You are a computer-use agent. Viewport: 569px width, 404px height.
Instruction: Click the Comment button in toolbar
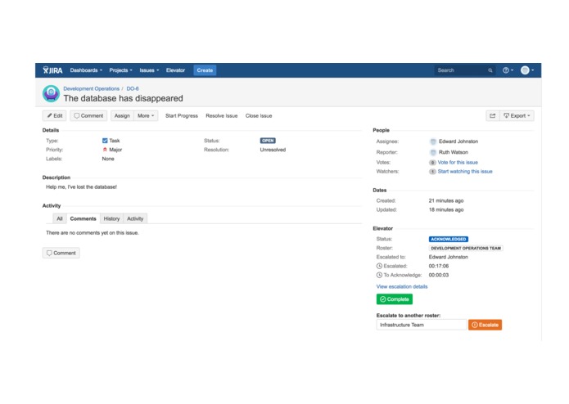(x=88, y=115)
